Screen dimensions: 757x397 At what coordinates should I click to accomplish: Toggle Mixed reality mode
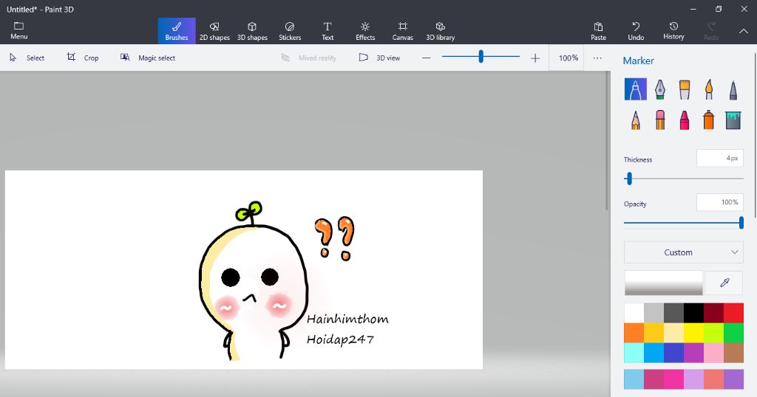click(309, 58)
